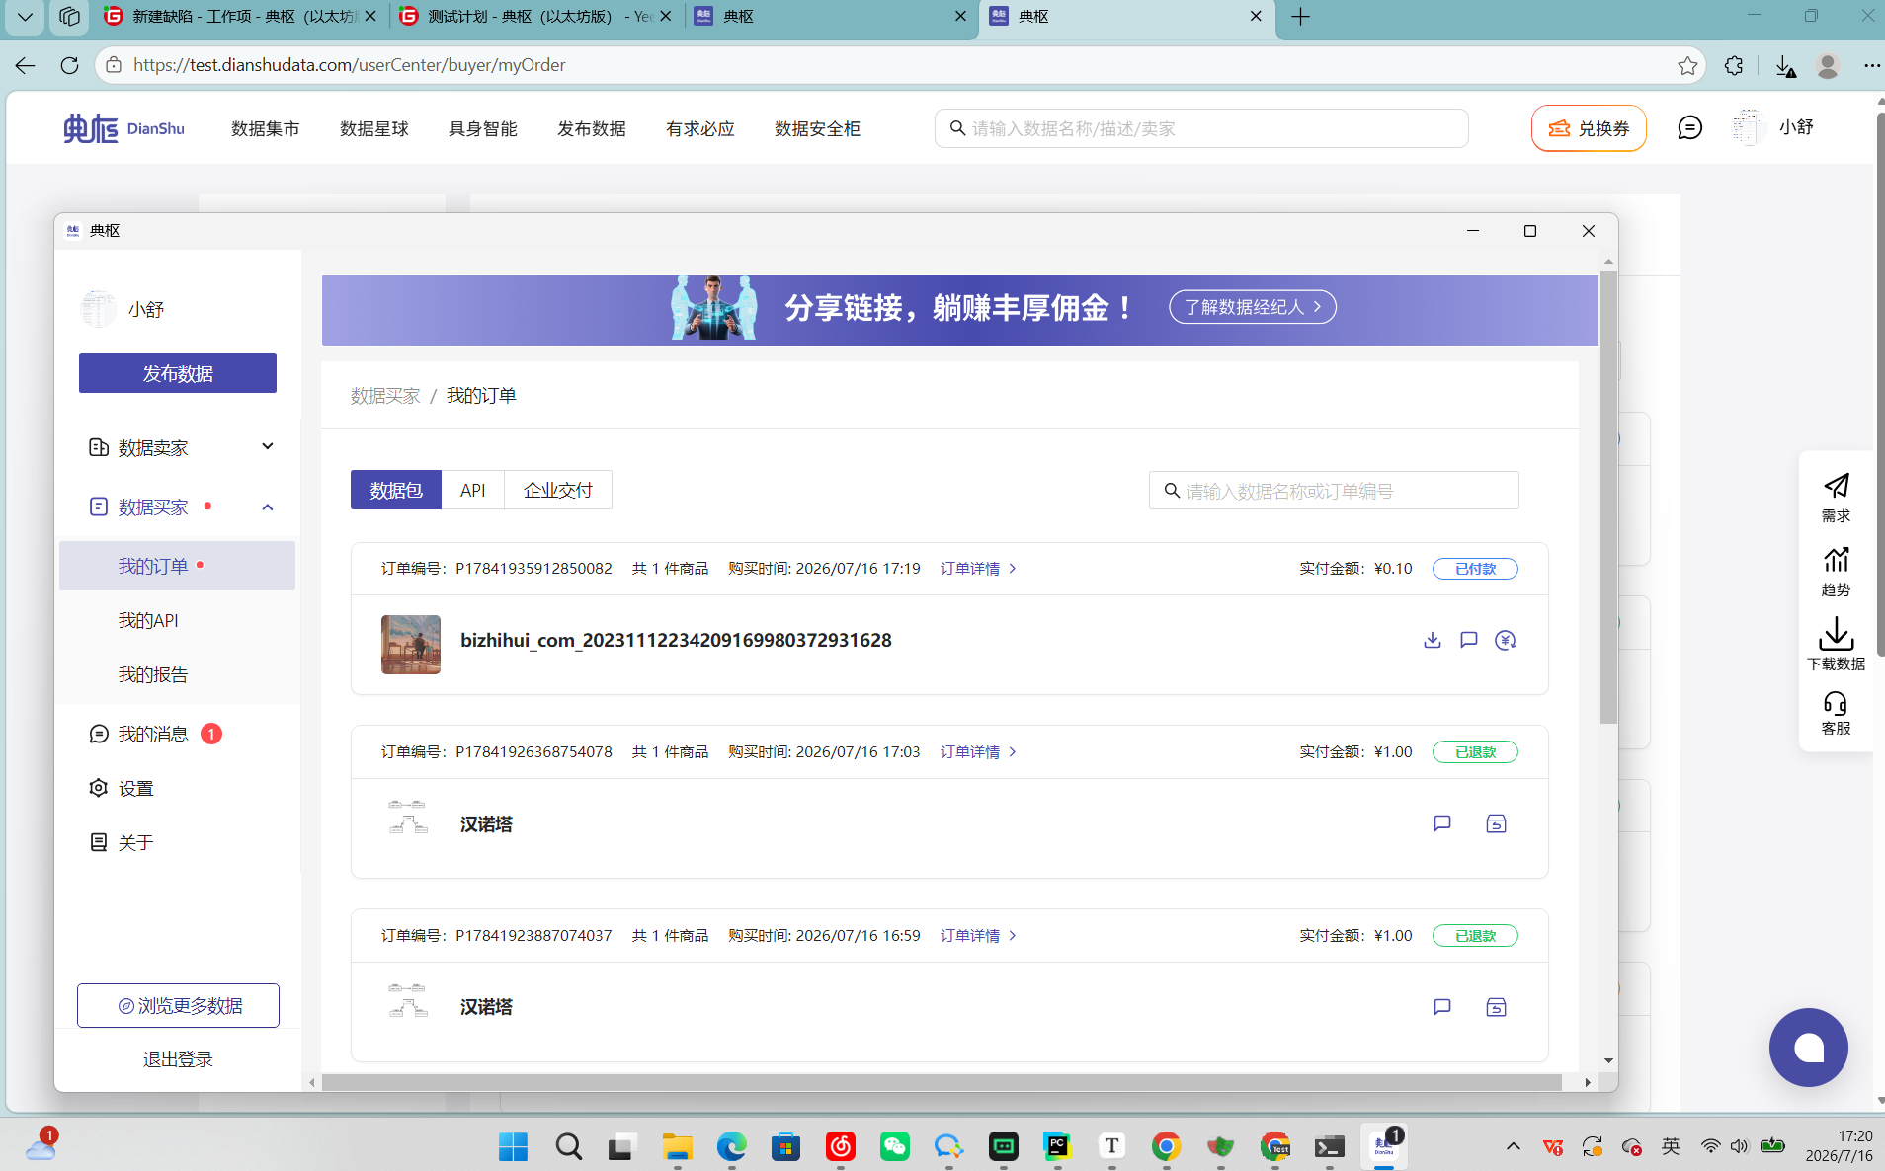Open browser extensions icon
The height and width of the screenshot is (1171, 1885).
tap(1734, 65)
